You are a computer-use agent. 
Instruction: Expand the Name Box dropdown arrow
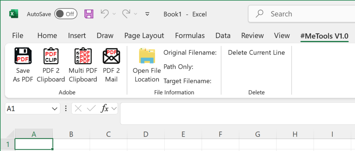point(54,109)
